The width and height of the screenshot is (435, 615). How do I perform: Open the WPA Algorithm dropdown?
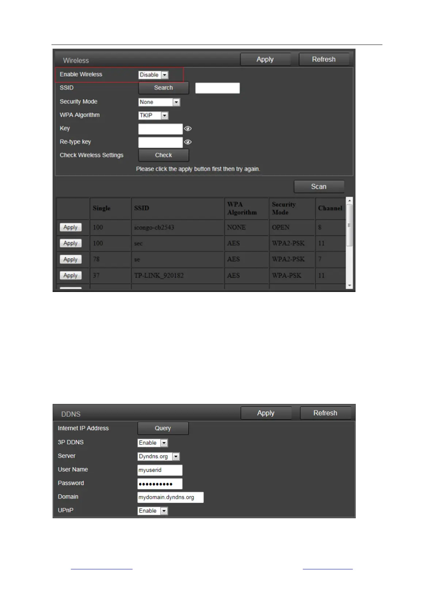[x=153, y=115]
